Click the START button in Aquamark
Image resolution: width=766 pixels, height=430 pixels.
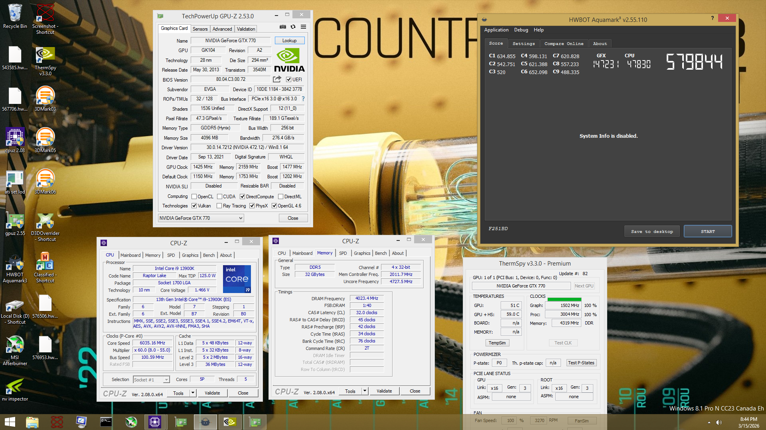click(x=708, y=231)
